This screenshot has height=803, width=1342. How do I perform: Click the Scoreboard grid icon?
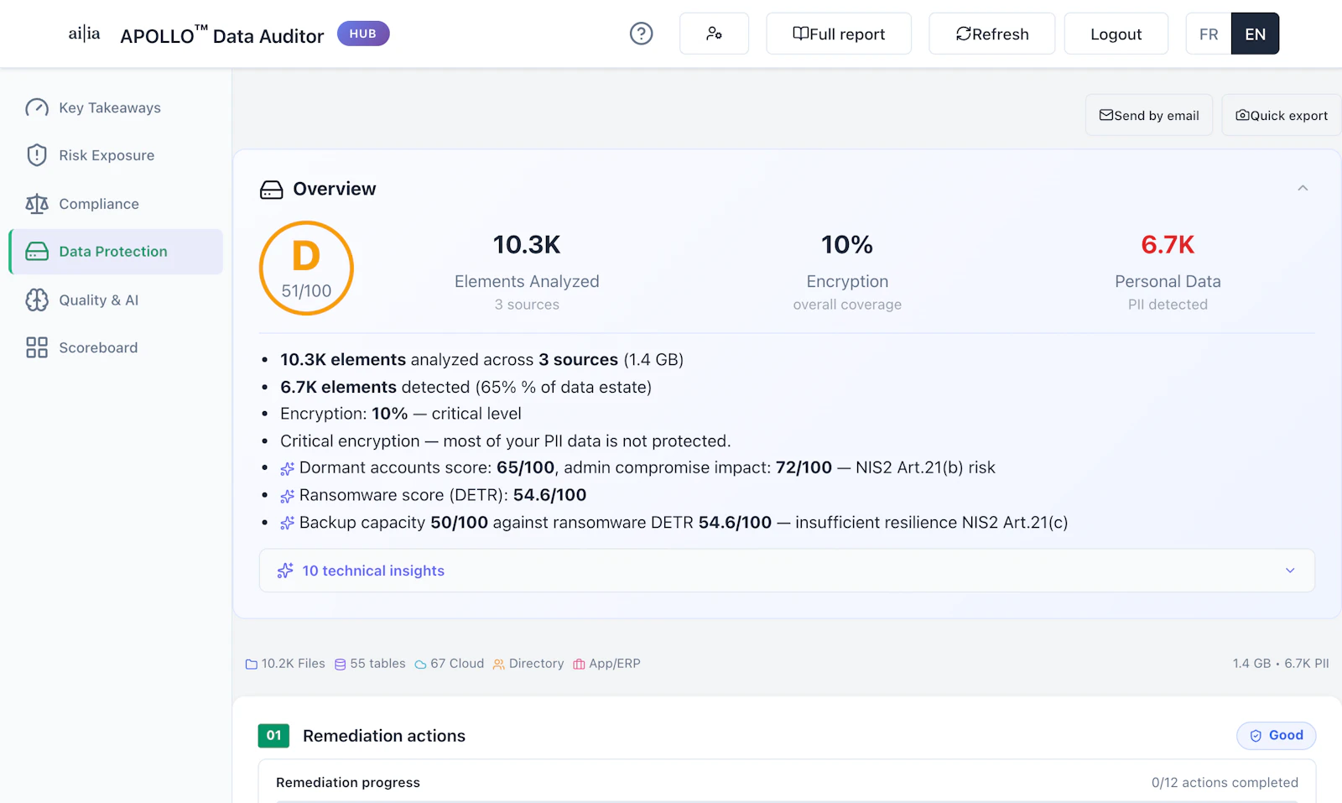coord(36,347)
